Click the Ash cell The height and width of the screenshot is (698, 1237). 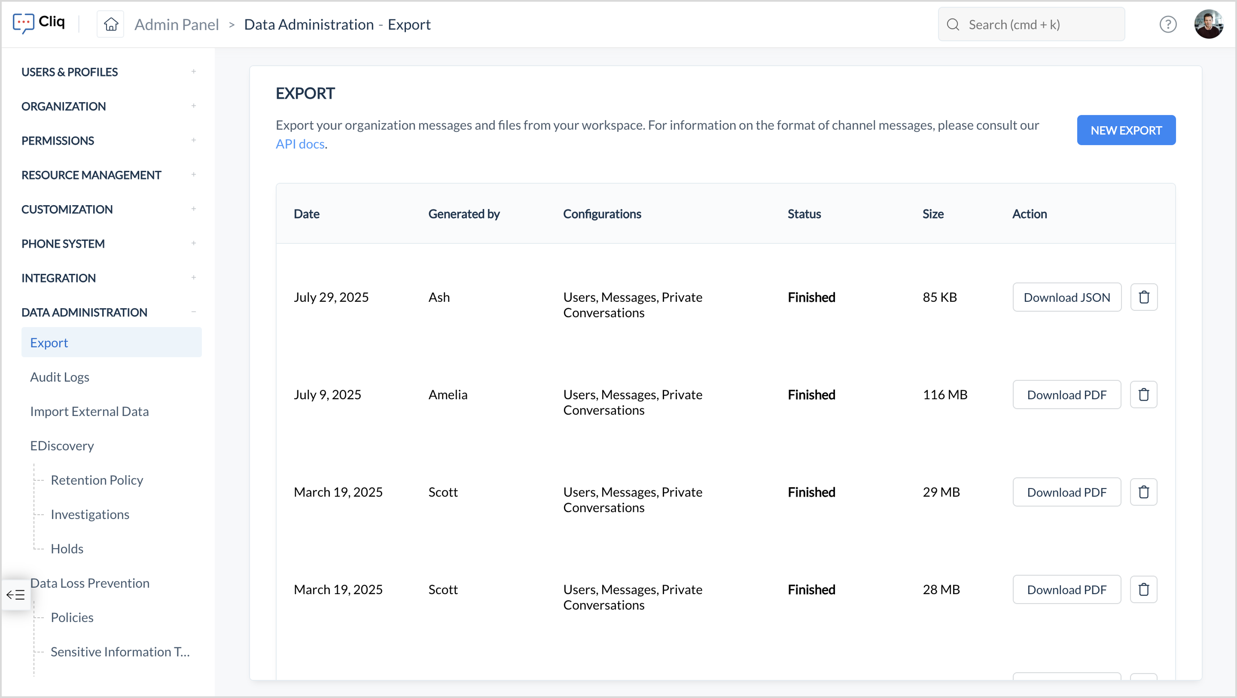click(439, 297)
